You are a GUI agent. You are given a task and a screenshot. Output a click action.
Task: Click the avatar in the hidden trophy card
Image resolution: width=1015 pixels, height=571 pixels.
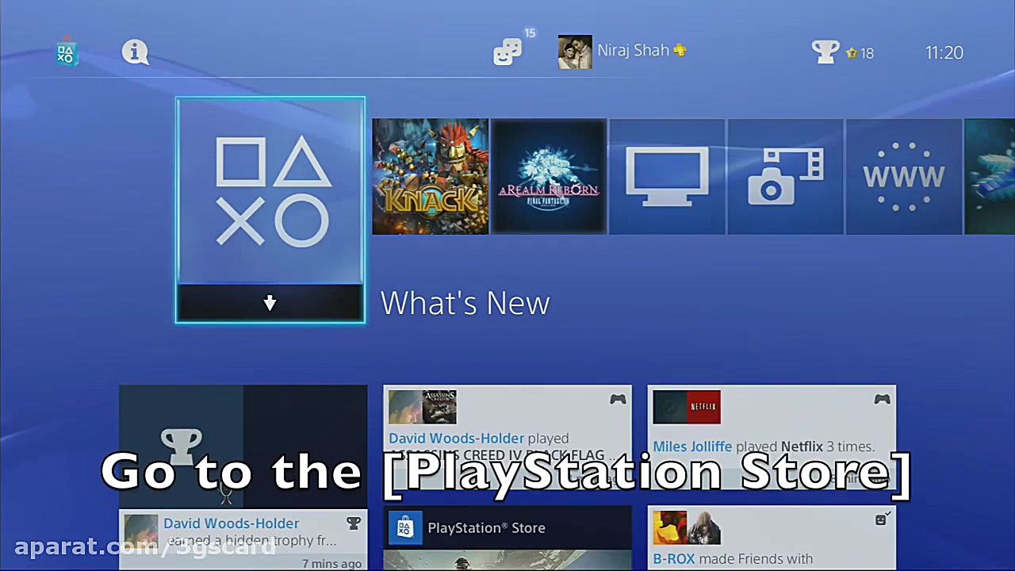pos(141,531)
